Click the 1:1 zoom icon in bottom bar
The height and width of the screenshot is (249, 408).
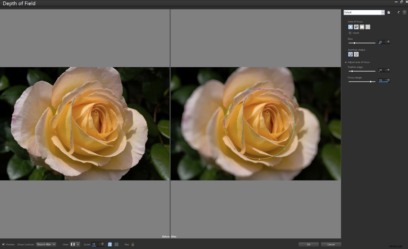point(110,244)
